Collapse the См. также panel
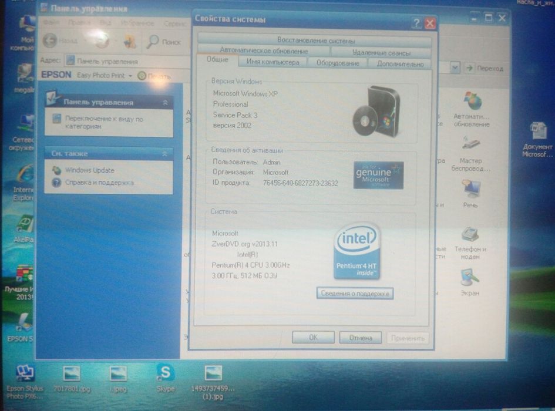 coord(164,154)
